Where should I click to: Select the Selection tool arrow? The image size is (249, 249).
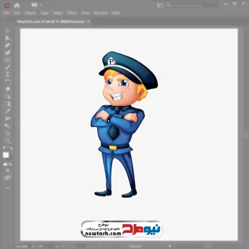tap(7, 31)
